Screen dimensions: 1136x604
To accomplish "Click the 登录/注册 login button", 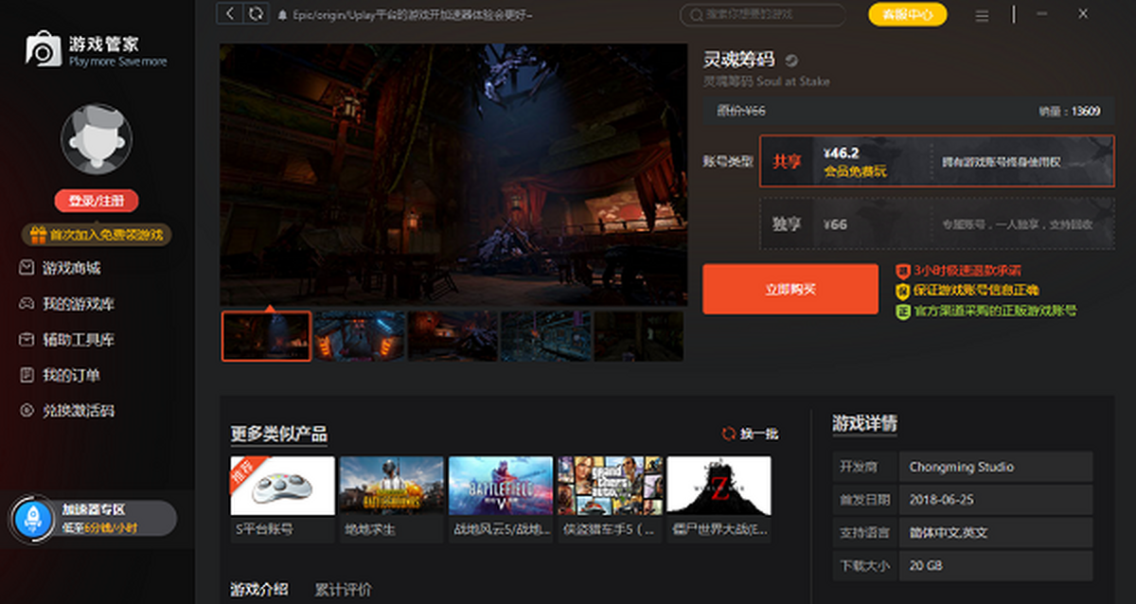I will (x=97, y=201).
